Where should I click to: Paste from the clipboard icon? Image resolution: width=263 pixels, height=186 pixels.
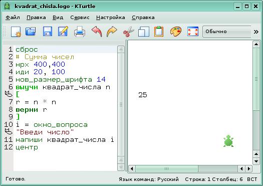(159, 31)
